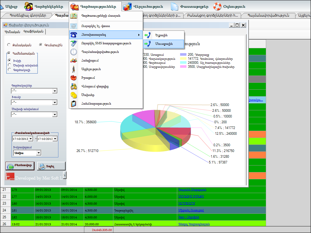Click the 6,000.00 amount in row 22
This screenshot has width=311, height=233.
point(98,197)
